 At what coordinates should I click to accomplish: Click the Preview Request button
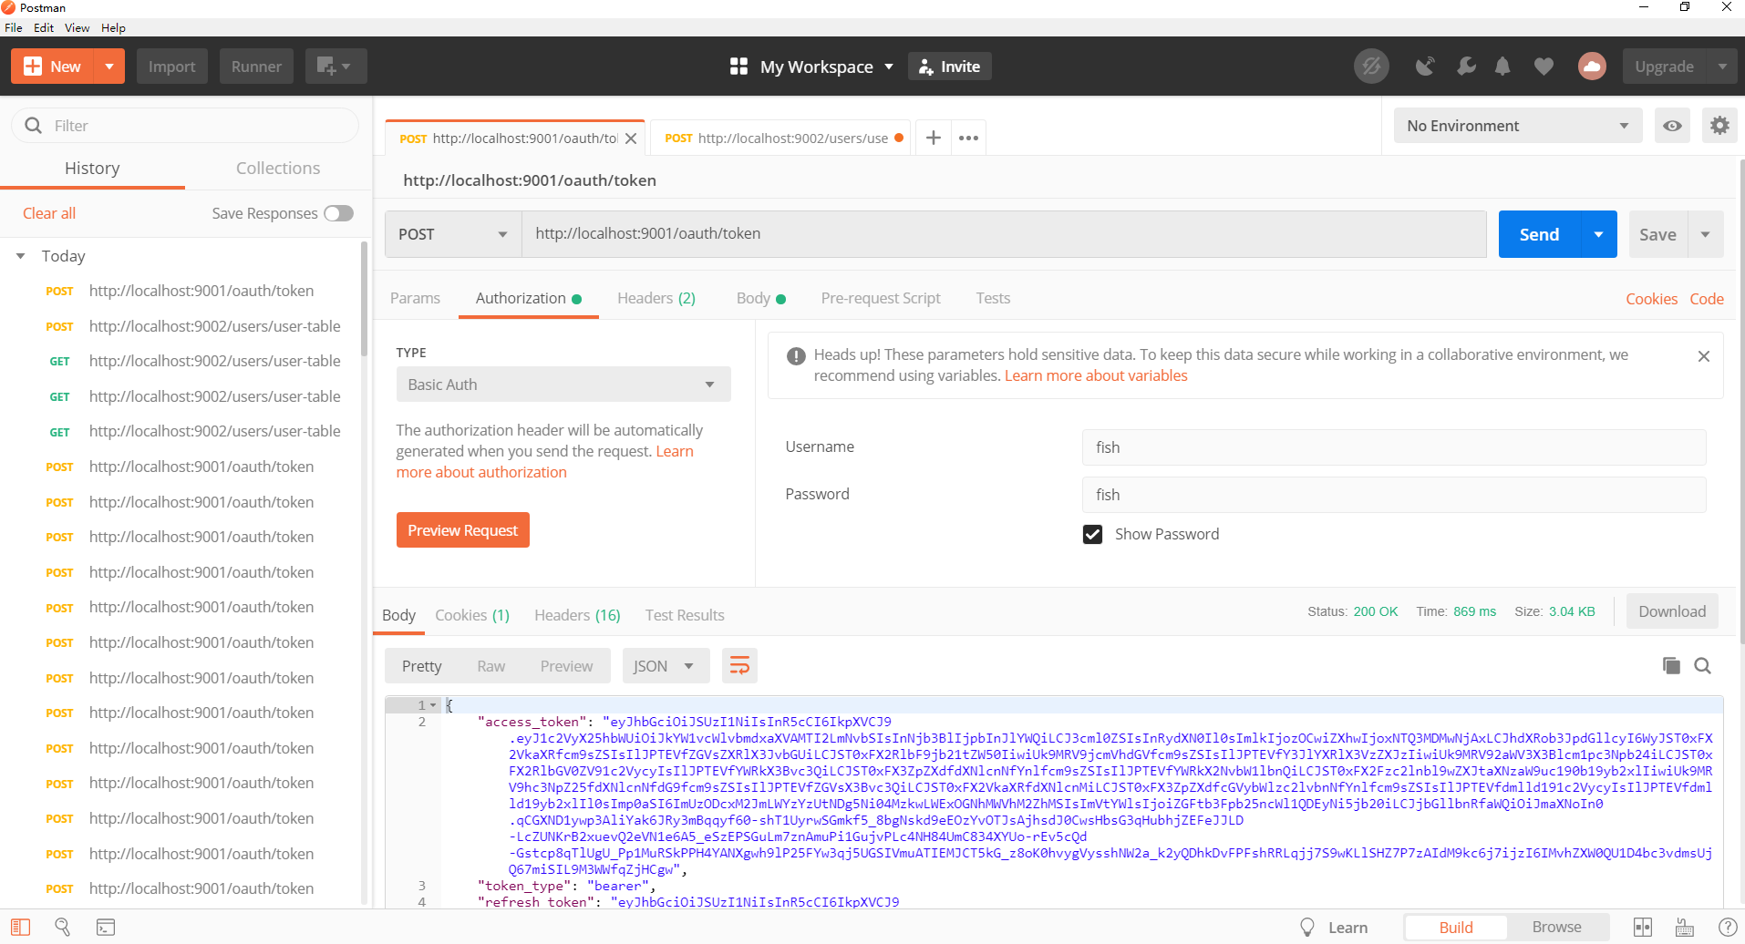click(462, 530)
